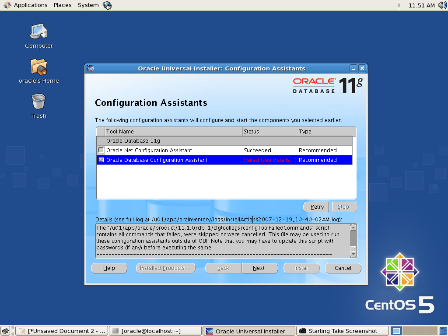Open oracle's Home folder icon
Viewport: 448px width, 336px height.
38,66
